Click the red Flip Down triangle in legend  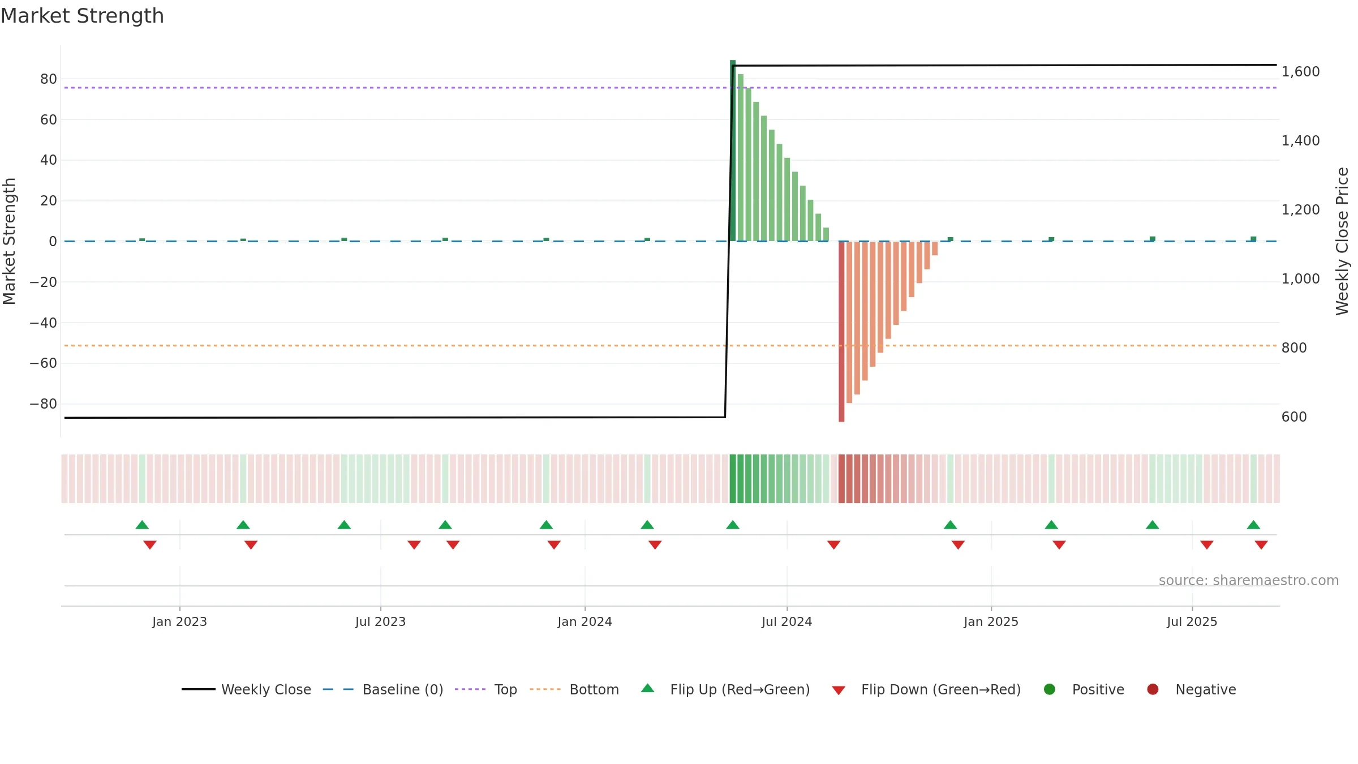[x=839, y=690]
